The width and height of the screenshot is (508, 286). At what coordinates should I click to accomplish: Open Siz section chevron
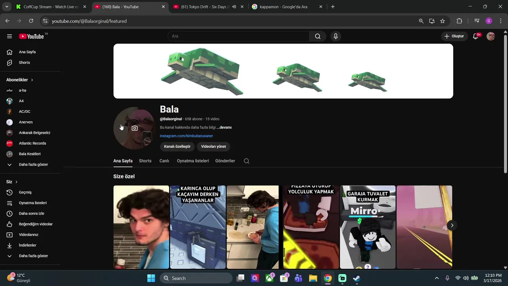16,182
